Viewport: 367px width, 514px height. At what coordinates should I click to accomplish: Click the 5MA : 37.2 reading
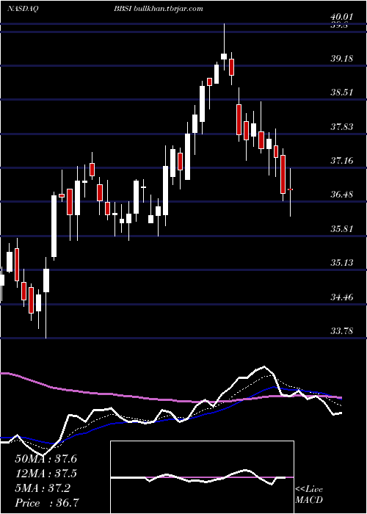43,488
